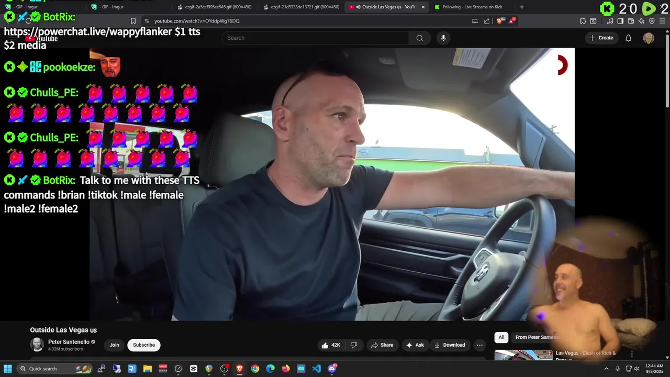Viewport: 670px width, 377px height.
Task: Open Brave Shields lion icon
Action: (499, 21)
